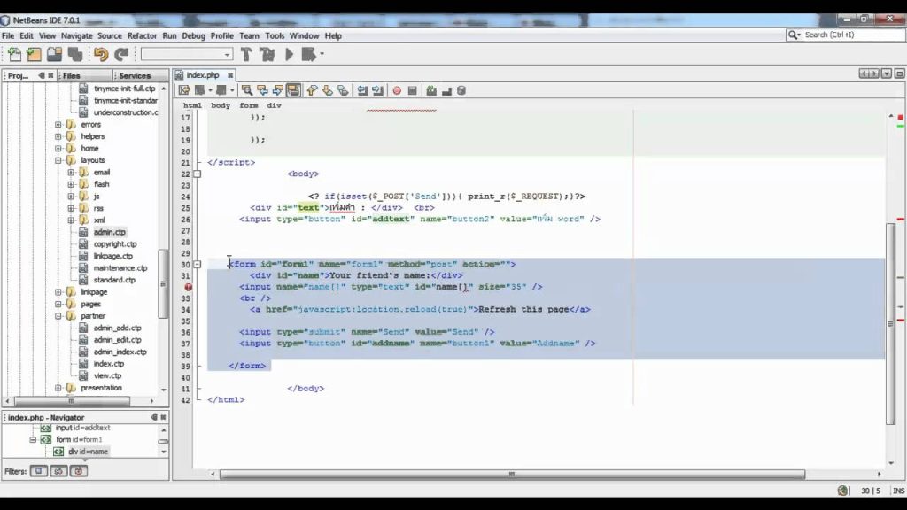Collapse the layouts folder
907x510 pixels.
58,160
